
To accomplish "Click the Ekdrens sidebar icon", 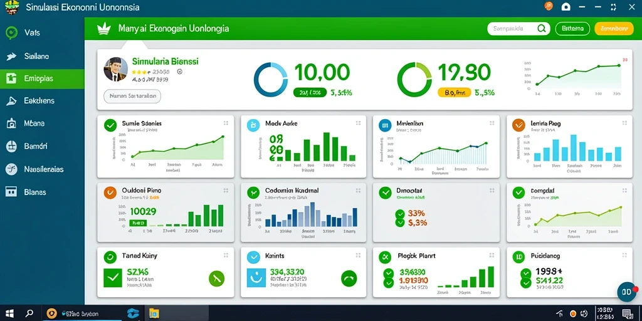I will click(11, 101).
